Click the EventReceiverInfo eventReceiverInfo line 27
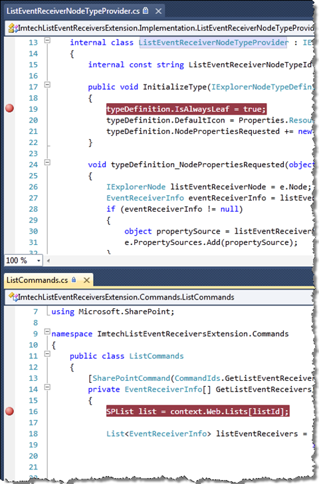319x484 pixels. click(x=209, y=198)
